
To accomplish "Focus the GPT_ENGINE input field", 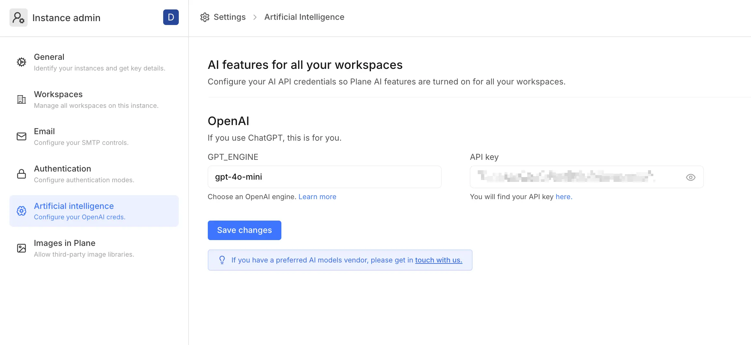I will click(x=324, y=177).
